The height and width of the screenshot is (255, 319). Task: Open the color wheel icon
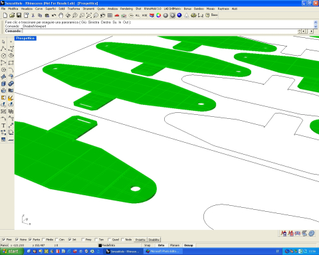(x=159, y=15)
